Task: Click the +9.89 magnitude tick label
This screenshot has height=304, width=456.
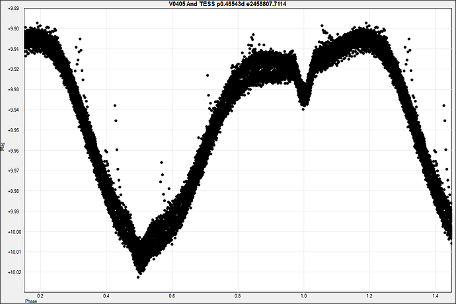Action: tap(13, 9)
